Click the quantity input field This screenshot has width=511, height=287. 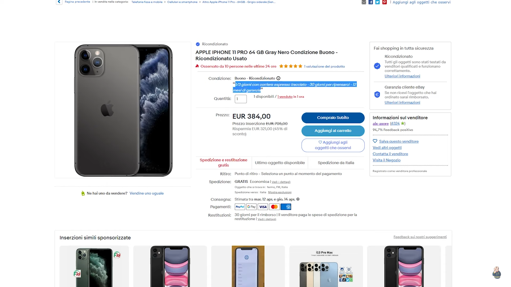[241, 99]
